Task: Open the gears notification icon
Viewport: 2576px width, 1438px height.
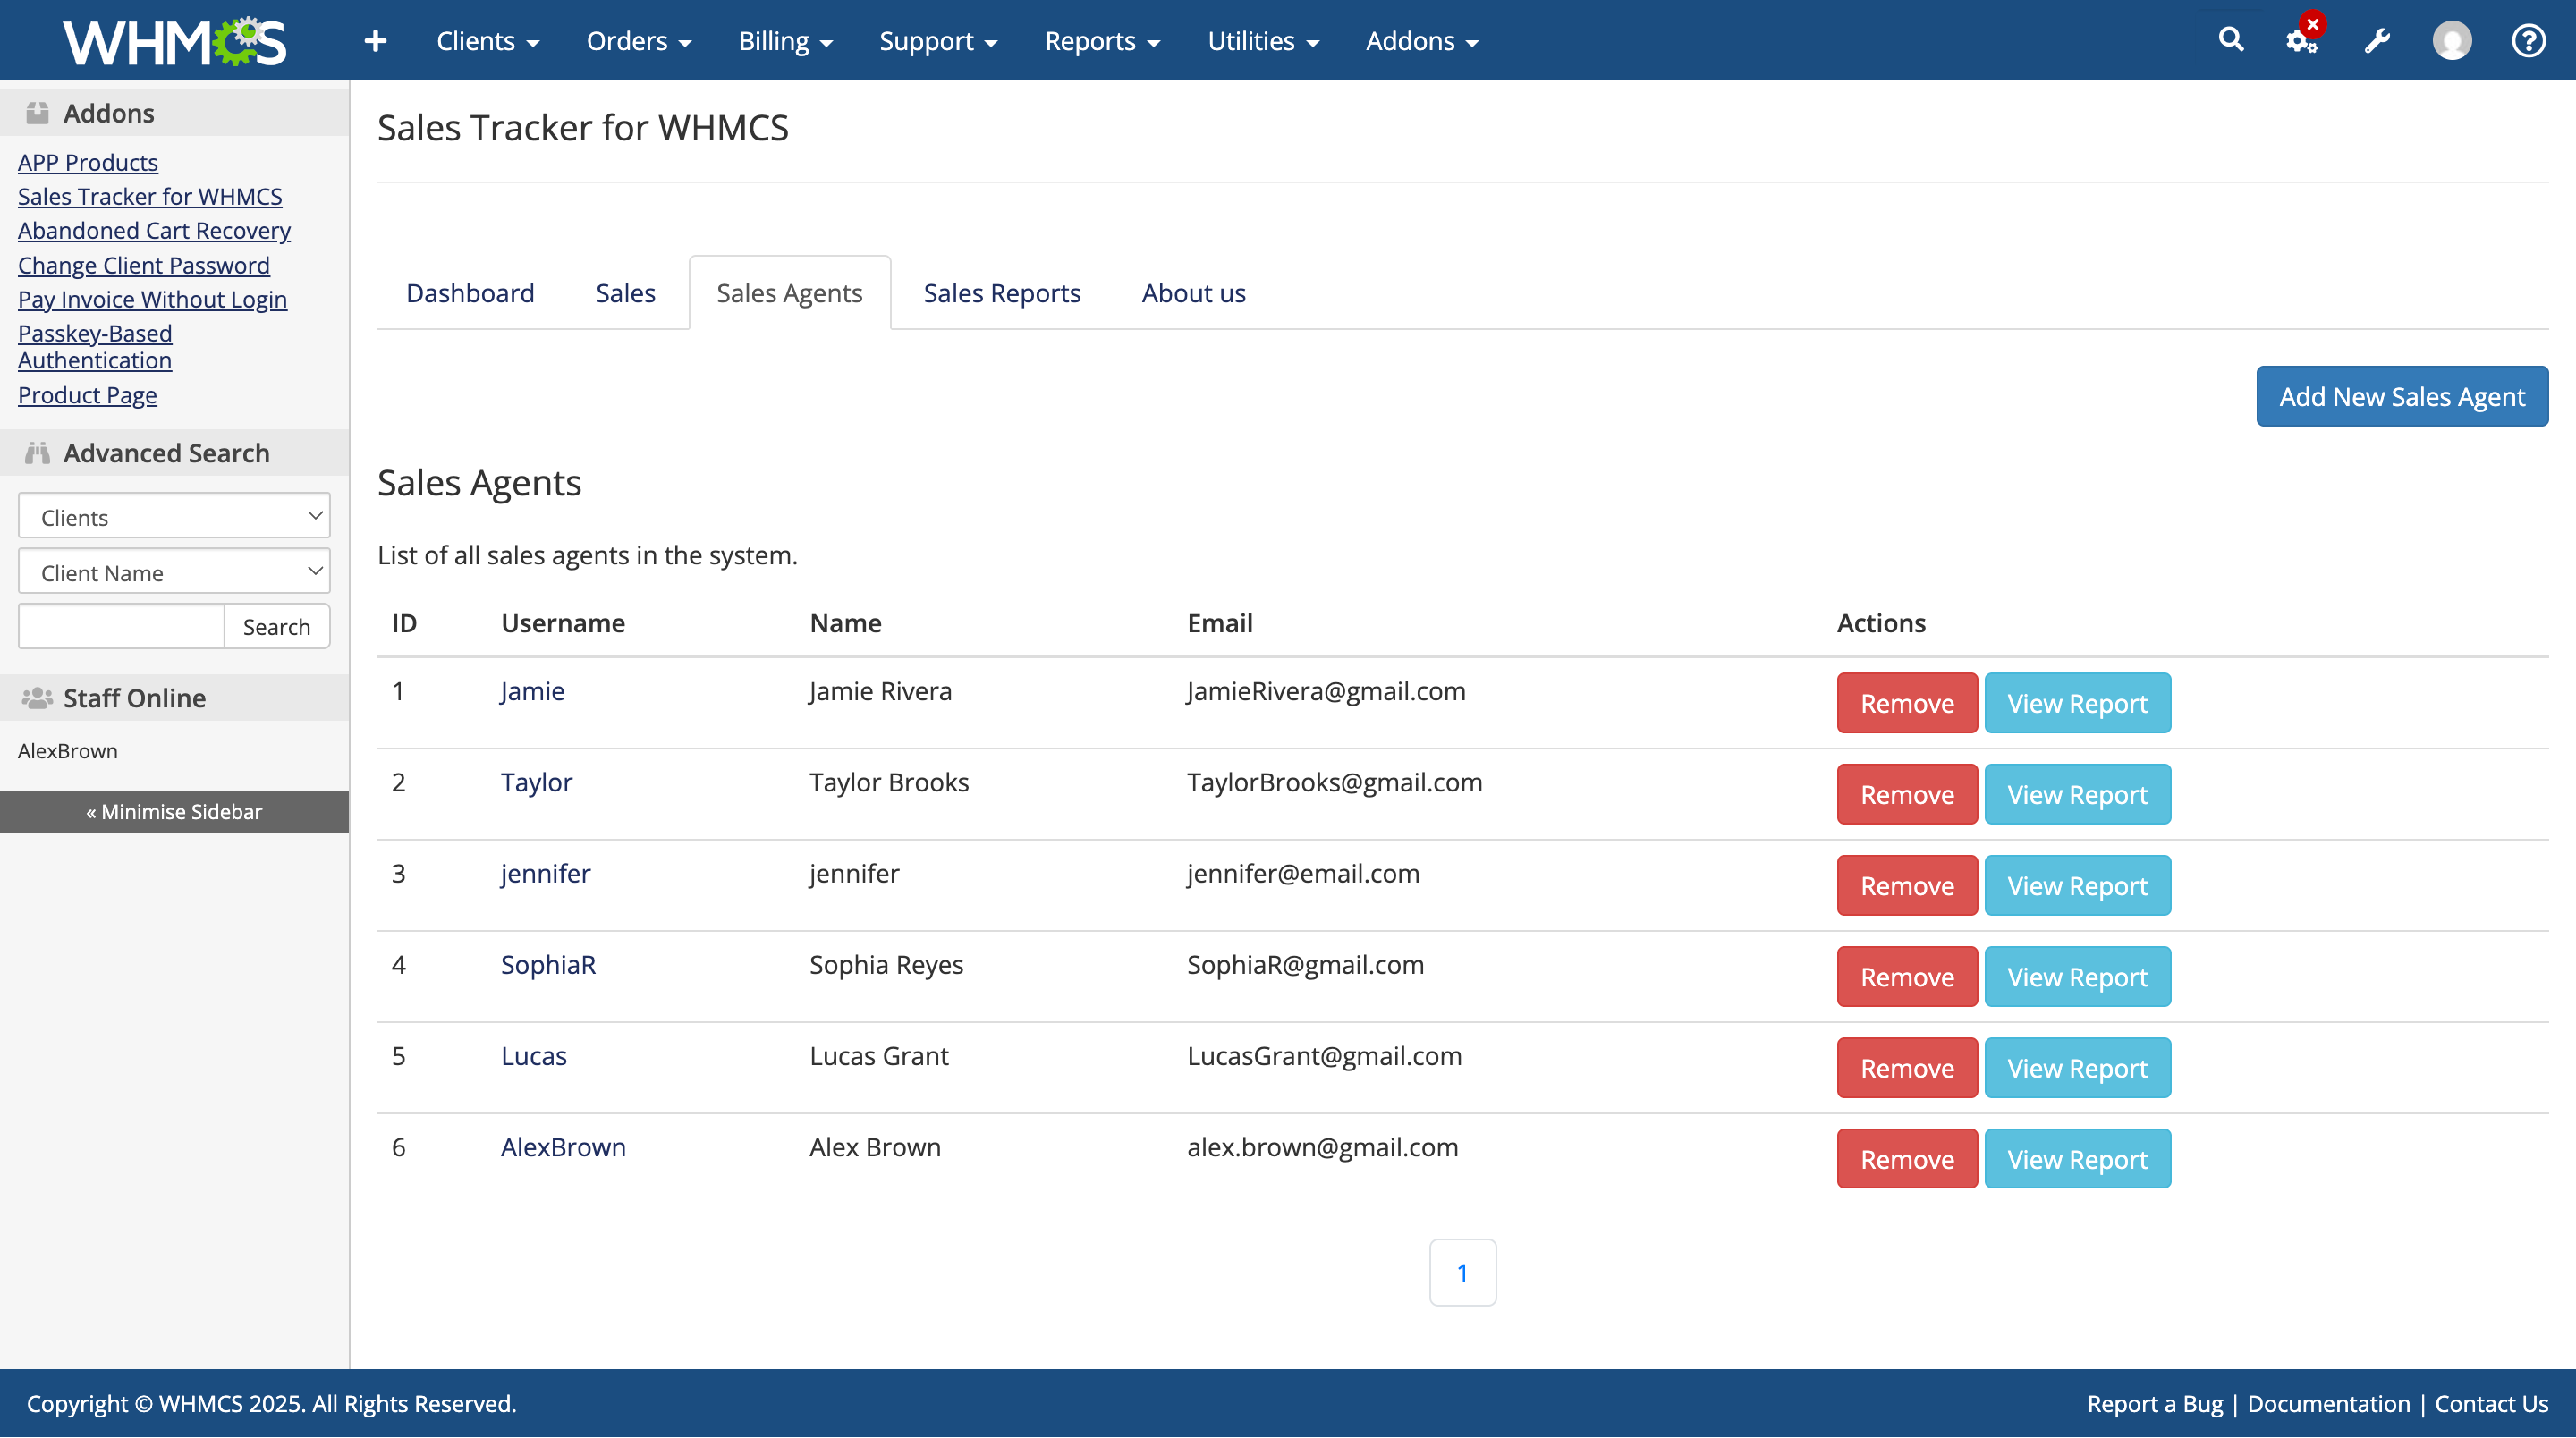Action: point(2301,41)
